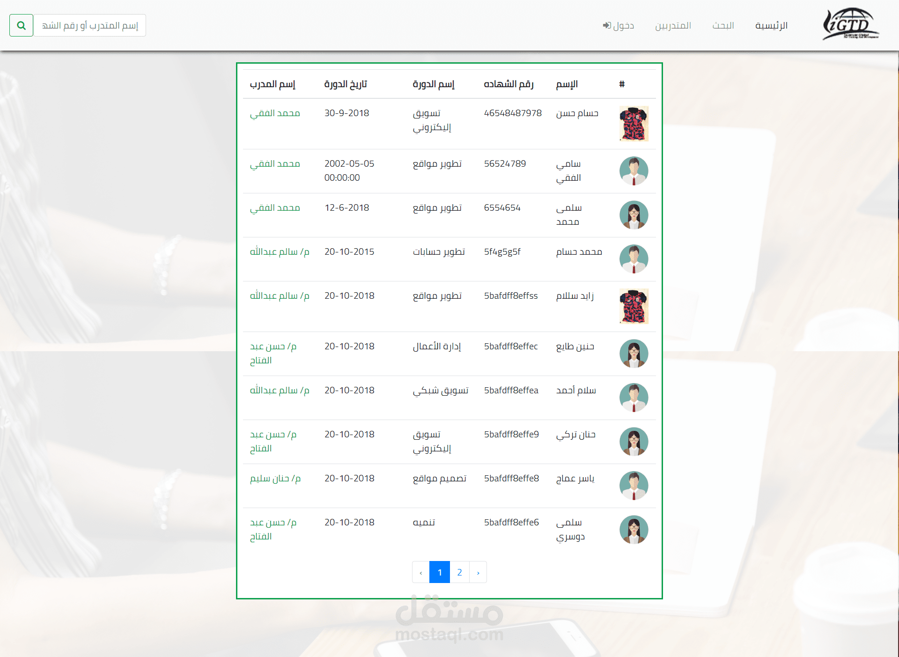899x657 pixels.
Task: Open page 2 of the results
Action: click(459, 572)
